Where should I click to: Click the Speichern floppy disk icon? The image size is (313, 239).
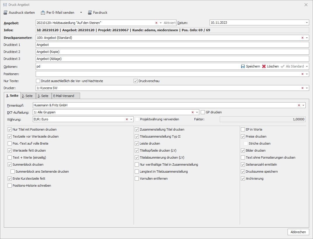click(243, 66)
